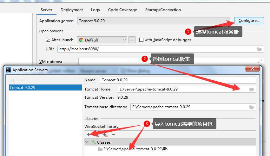Click the Name input field
The width and height of the screenshot is (270, 156).
coord(178,80)
